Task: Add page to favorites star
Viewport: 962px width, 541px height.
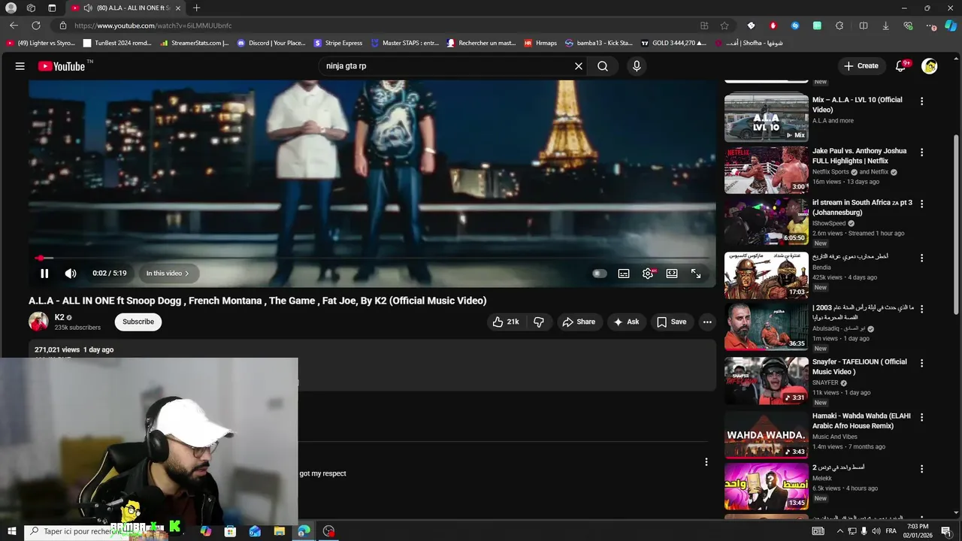Action: coord(725,26)
